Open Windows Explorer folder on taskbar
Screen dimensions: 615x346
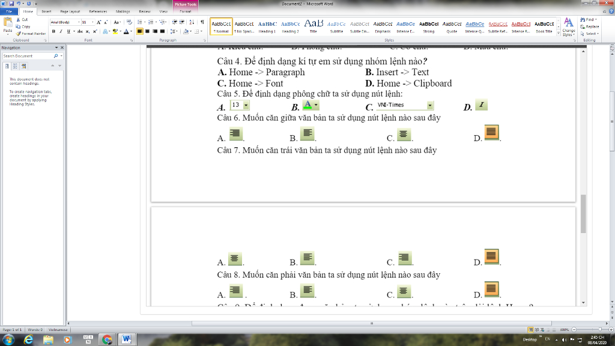[x=48, y=340]
